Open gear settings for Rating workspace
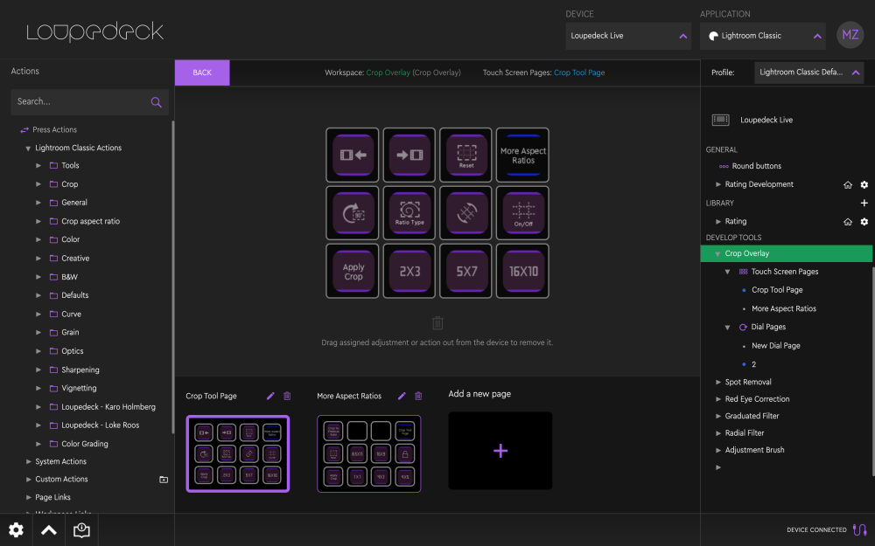The width and height of the screenshot is (875, 546). pos(864,222)
